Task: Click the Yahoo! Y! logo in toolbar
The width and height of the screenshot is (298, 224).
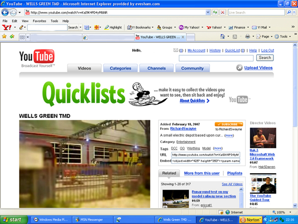Action: coord(6,27)
